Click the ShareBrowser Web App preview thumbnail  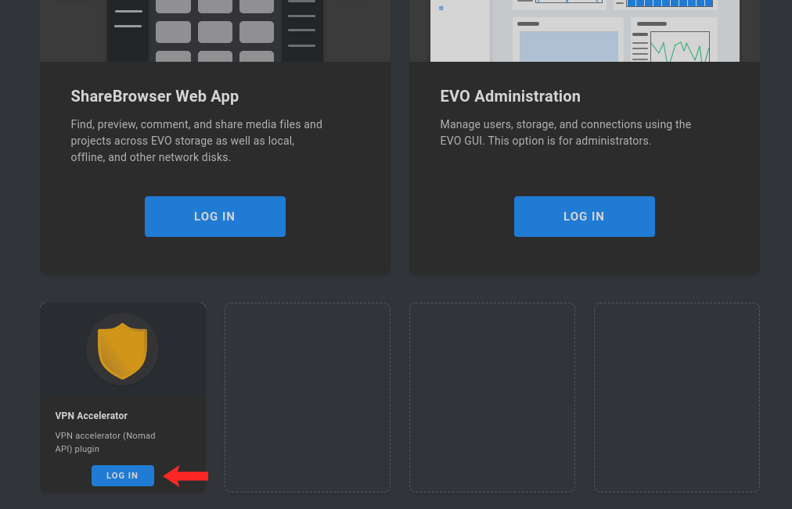(215, 30)
